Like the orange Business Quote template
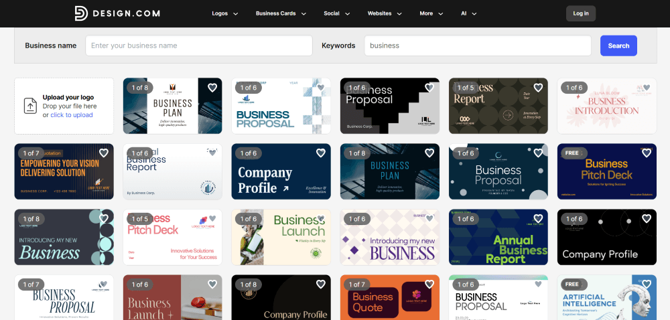The image size is (670, 320). (429, 285)
